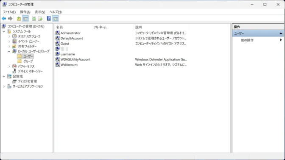Toggle the Show/Hide Console Tree icon

[x=25, y=19]
